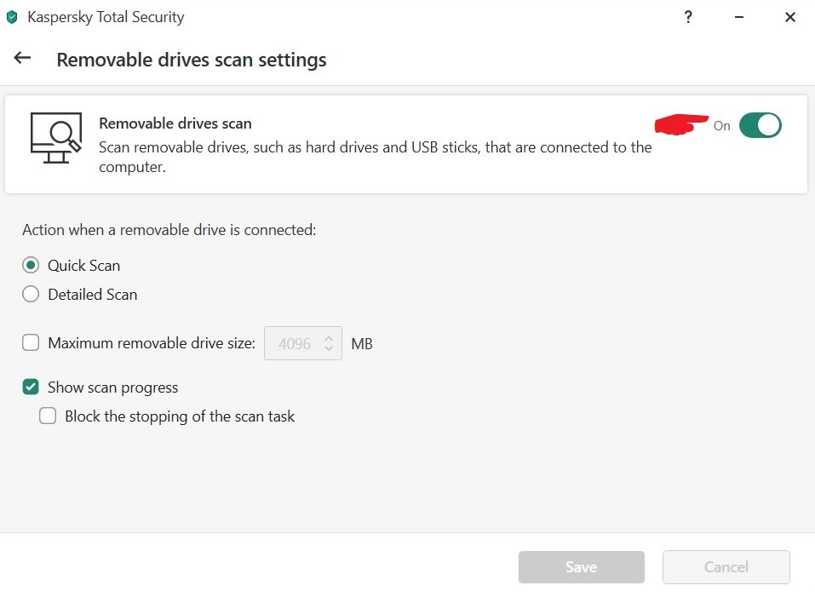Click the Removable drives scan settings page title

coord(191,60)
